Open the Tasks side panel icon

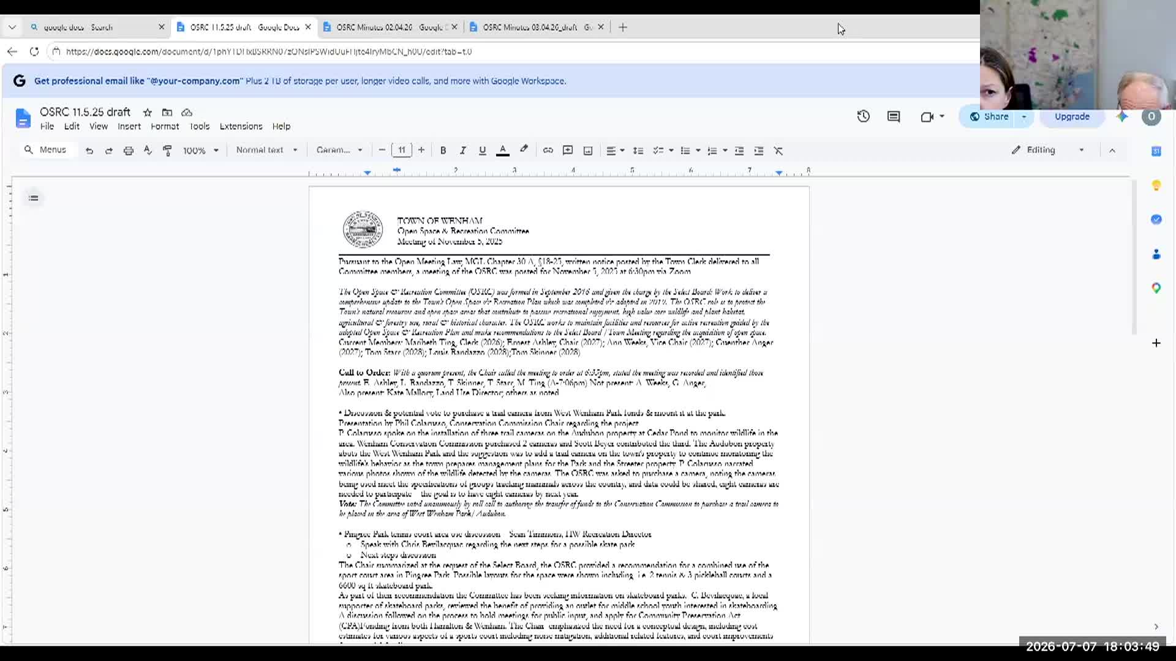[x=1156, y=220]
